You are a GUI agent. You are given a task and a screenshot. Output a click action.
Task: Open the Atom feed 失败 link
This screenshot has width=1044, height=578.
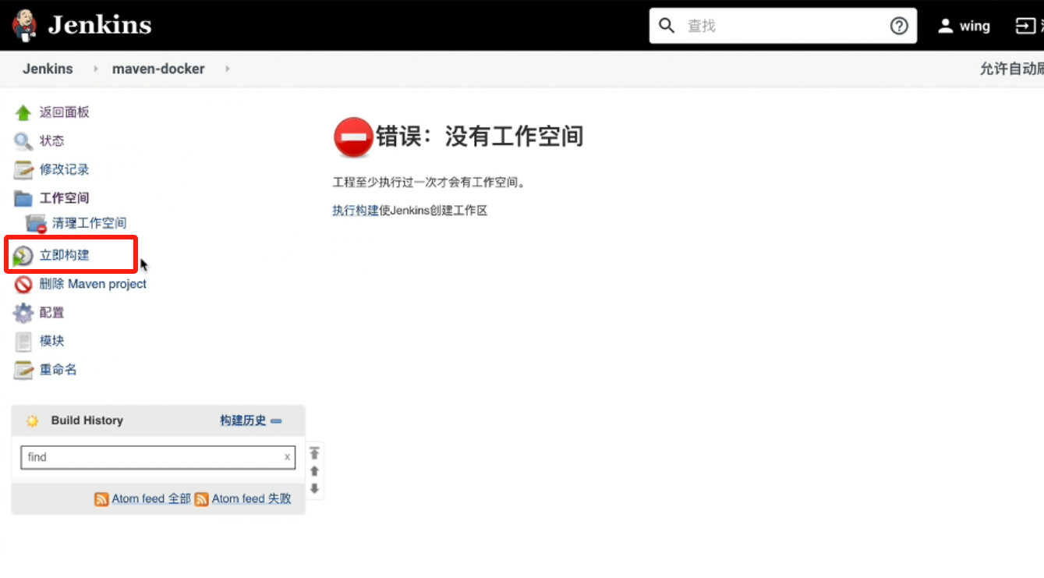pyautogui.click(x=251, y=498)
